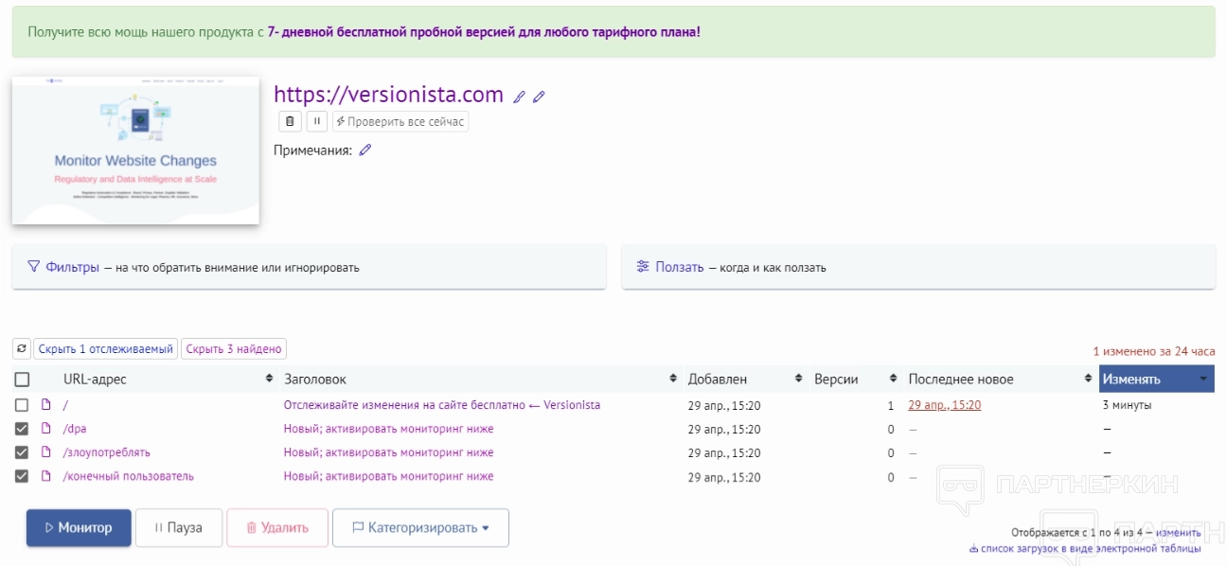
Task: Click the refresh icon above the URL table
Action: [22, 348]
